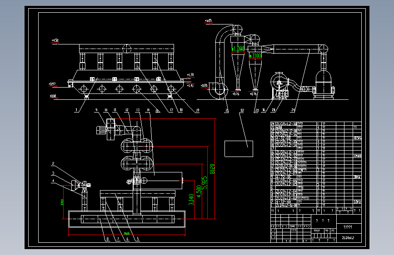Viewport: 394px width, 255px height.
Task: Select the +1.70 elevation label
Action: (x=190, y=75)
